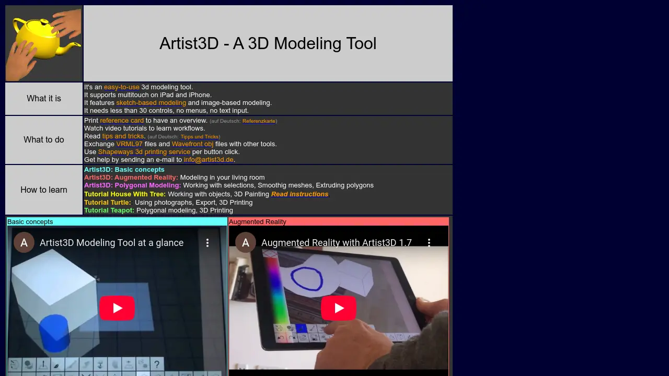Click the info@artist3d.de email link
Image resolution: width=669 pixels, height=376 pixels.
pyautogui.click(x=209, y=160)
